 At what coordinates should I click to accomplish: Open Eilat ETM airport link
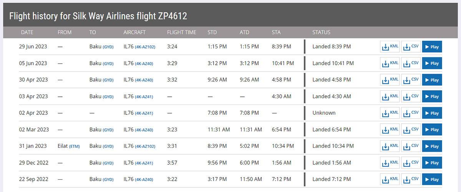pyautogui.click(x=75, y=146)
